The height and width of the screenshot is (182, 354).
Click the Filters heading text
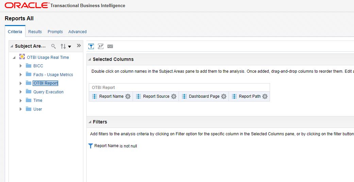100,122
